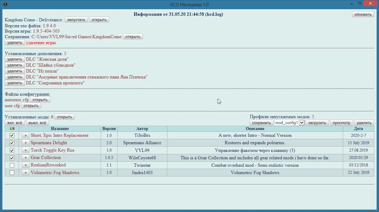Image resolution: width=379 pixels, height=212 pixels.
Task: Preview the mod profile with просмотр
Action: point(341,122)
